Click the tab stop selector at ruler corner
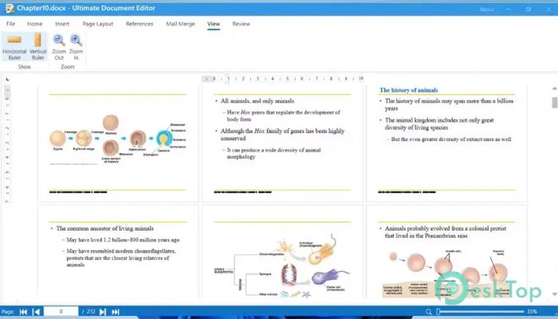This screenshot has height=319, width=558. 7,79
